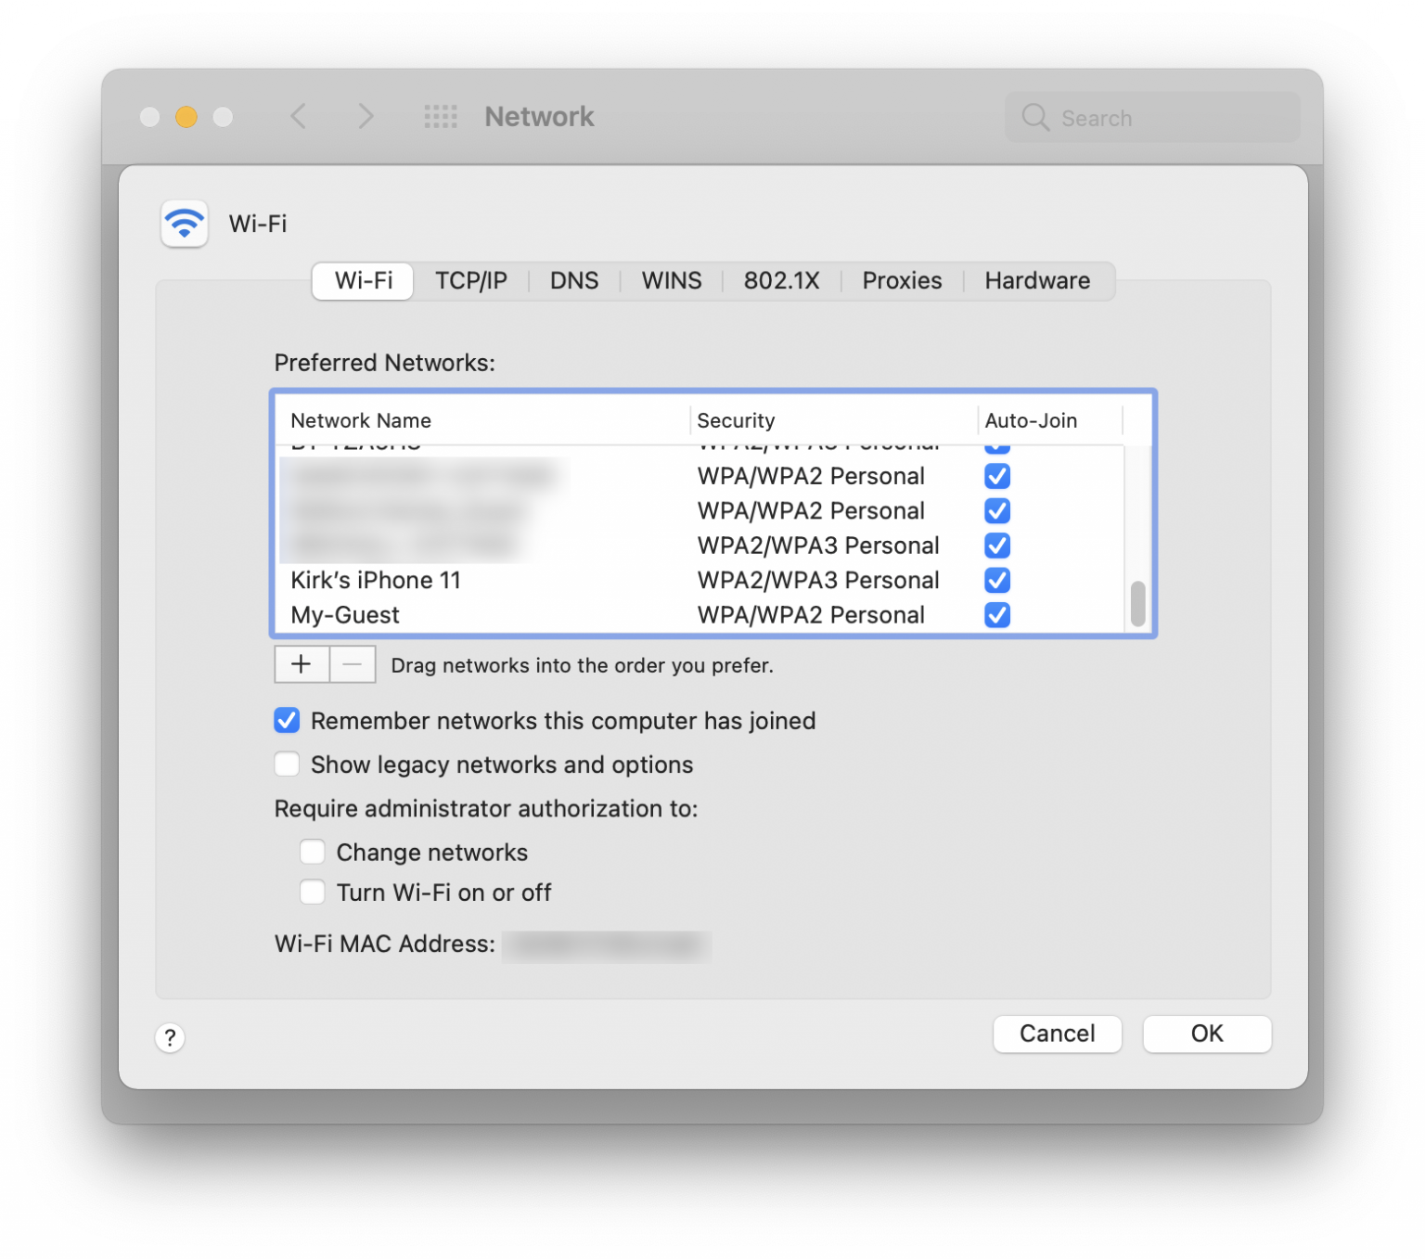Toggle Auto-Join for Kirk's iPhone 11
Viewport: 1425px width, 1259px height.
[996, 580]
